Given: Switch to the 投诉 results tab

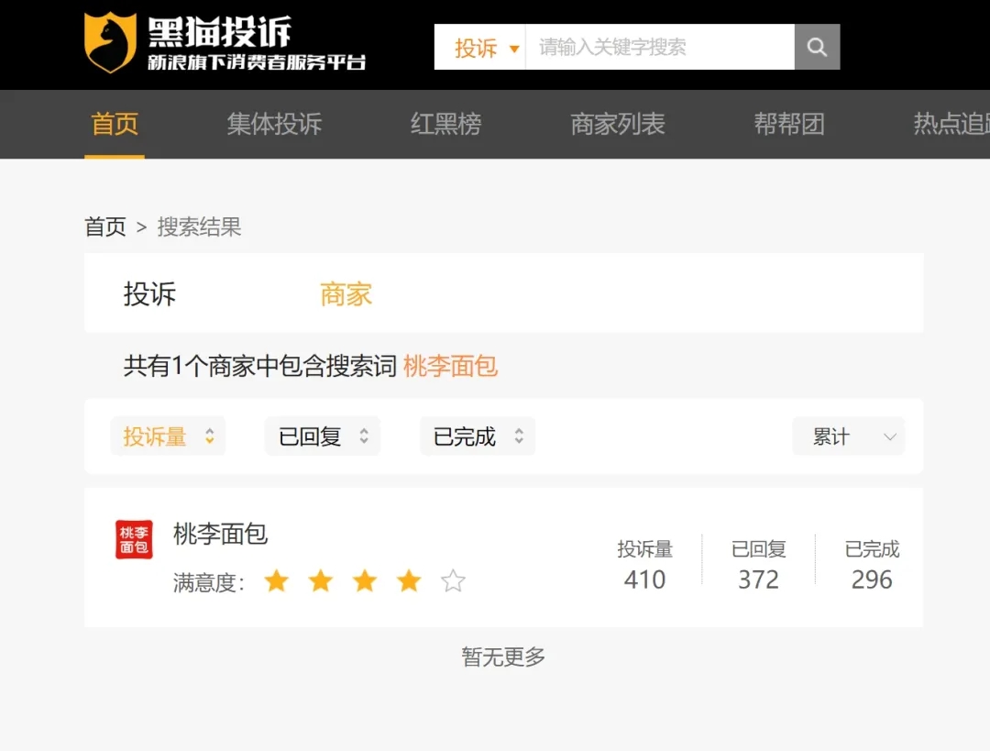Looking at the screenshot, I should click(x=149, y=294).
